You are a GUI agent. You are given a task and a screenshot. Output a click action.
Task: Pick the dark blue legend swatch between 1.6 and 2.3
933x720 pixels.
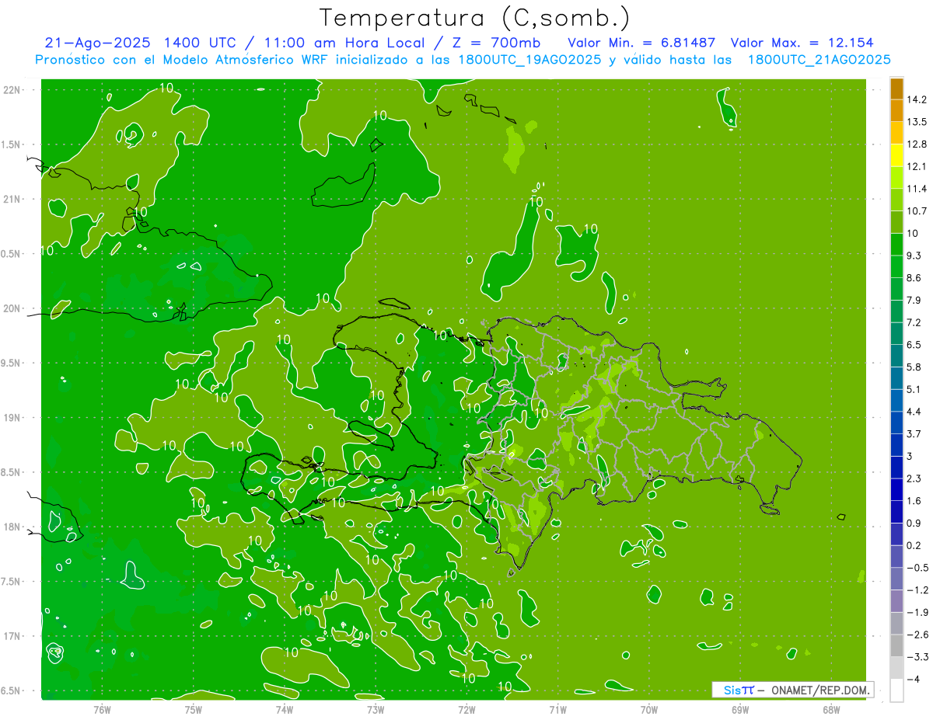coord(896,490)
